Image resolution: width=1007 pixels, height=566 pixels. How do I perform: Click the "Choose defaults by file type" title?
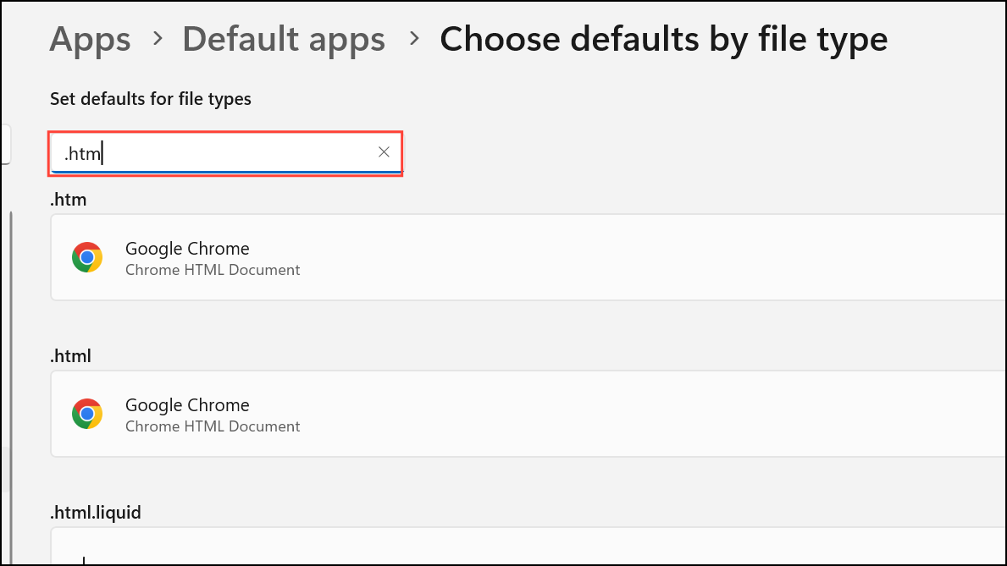tap(663, 39)
